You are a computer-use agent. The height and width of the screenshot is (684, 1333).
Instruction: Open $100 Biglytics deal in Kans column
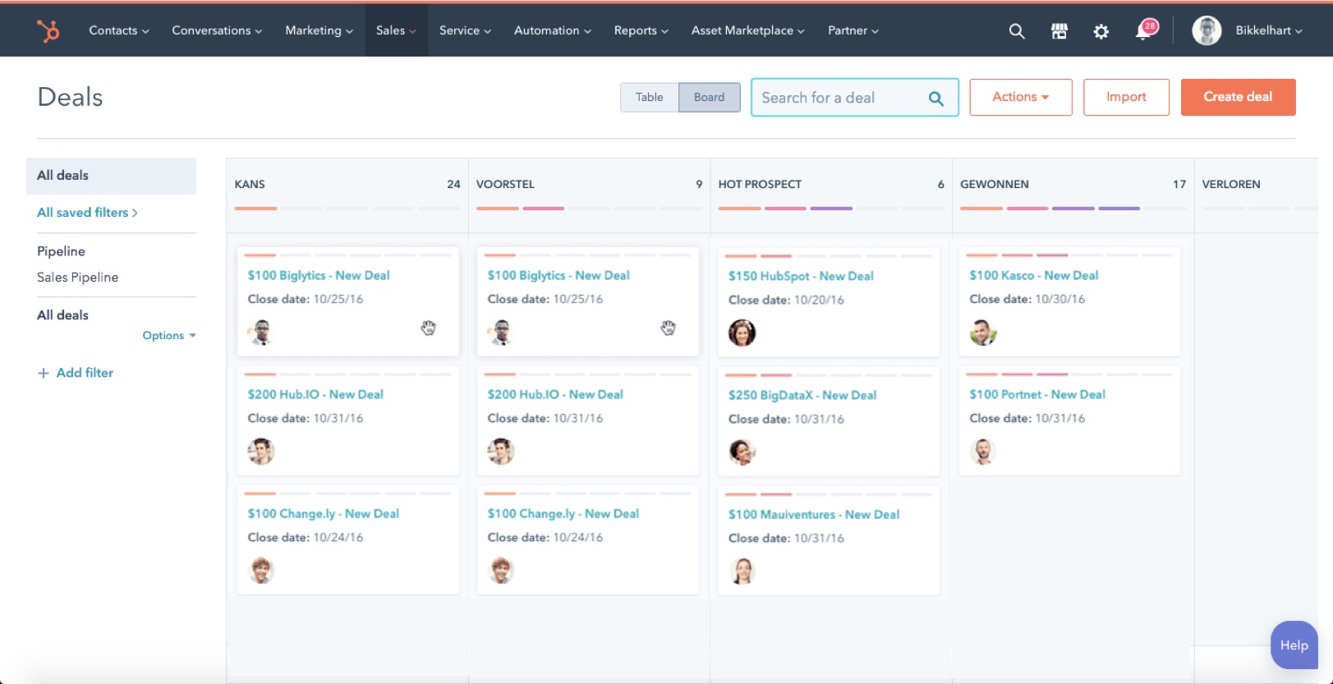pyautogui.click(x=319, y=276)
